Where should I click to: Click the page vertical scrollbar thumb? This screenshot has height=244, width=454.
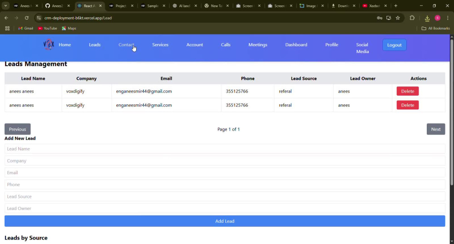[452, 112]
